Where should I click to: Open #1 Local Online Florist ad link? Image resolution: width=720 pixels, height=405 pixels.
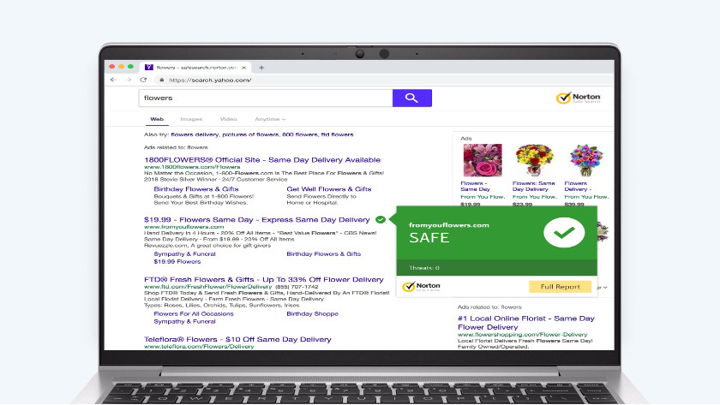tap(526, 323)
